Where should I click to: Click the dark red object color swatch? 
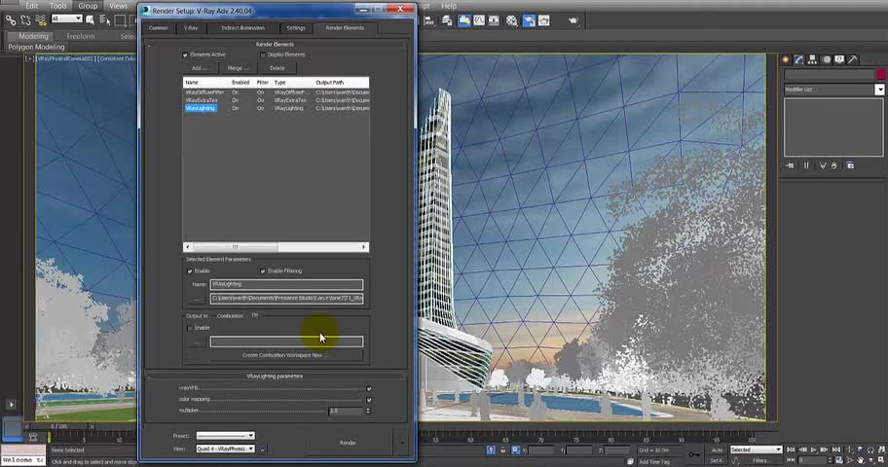[879, 74]
